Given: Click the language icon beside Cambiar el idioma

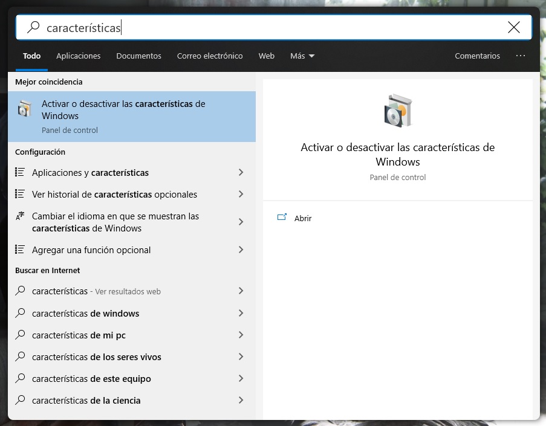Looking at the screenshot, I should pyautogui.click(x=20, y=217).
